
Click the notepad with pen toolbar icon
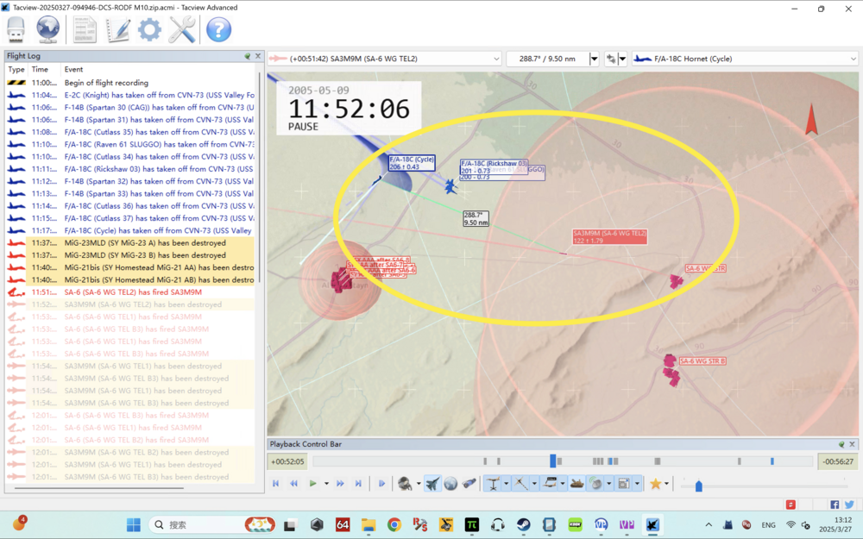[x=117, y=29]
